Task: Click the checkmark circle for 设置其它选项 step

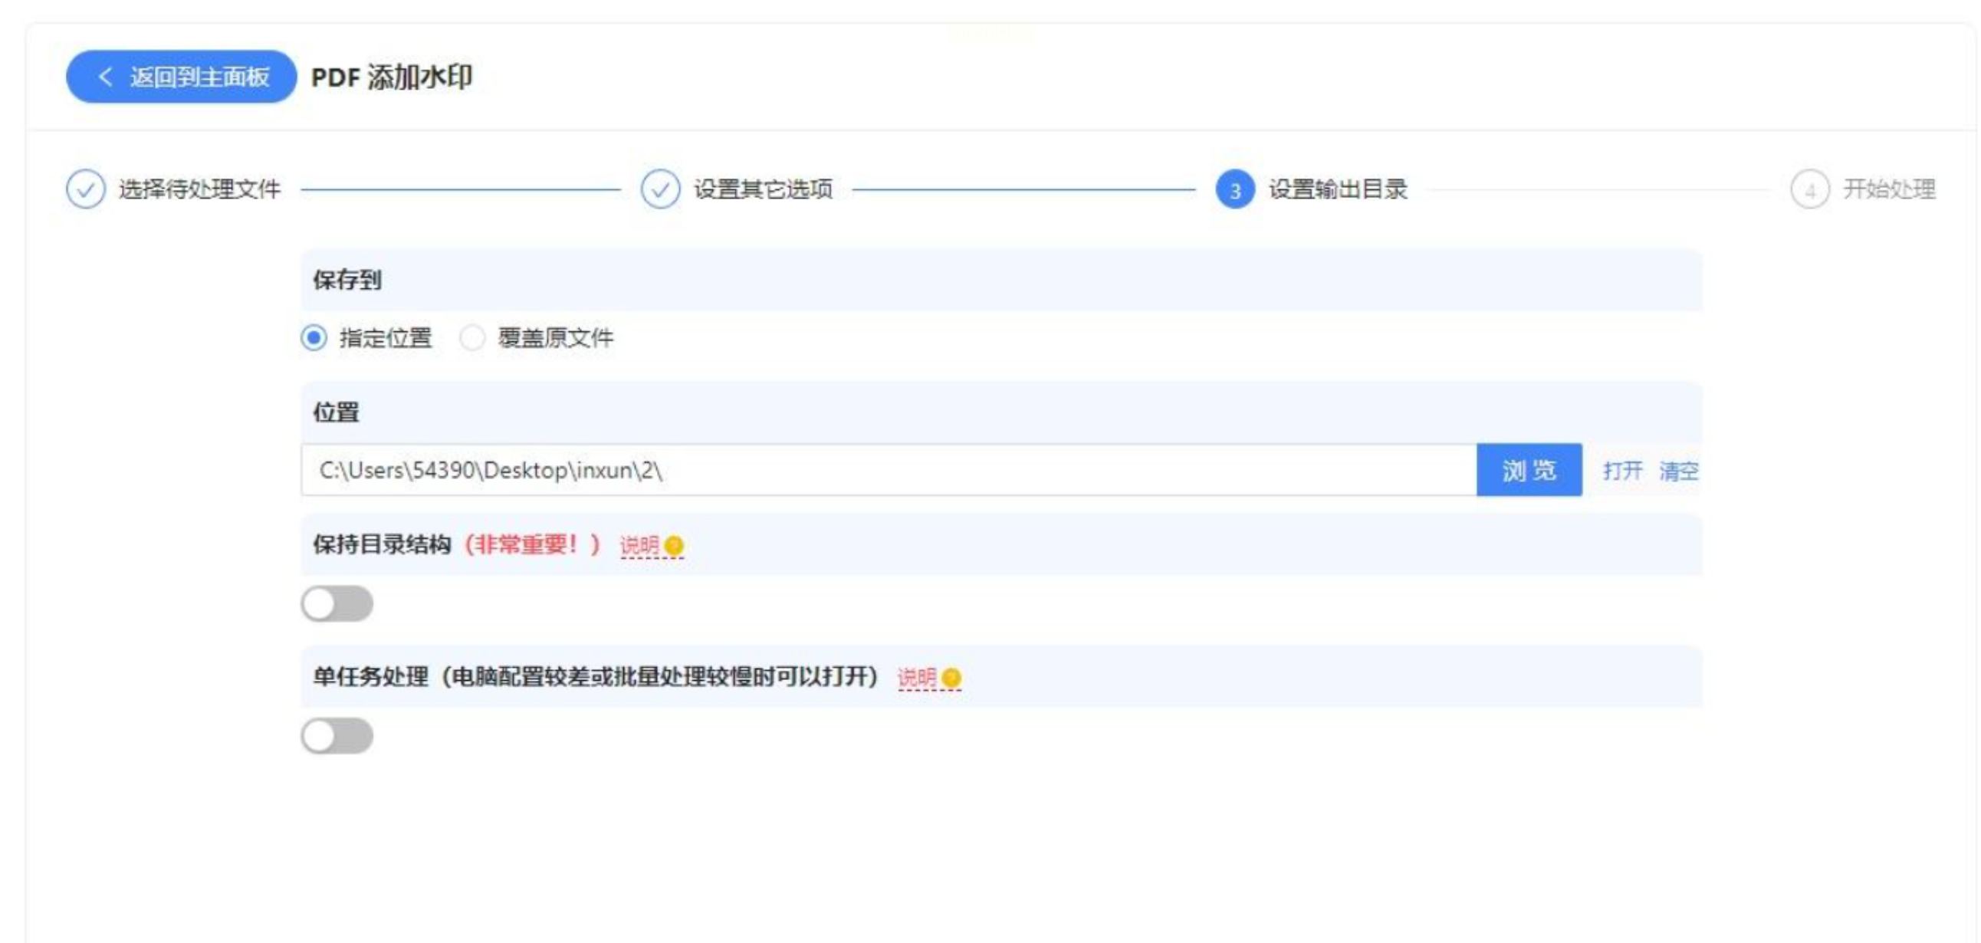Action: pyautogui.click(x=660, y=189)
